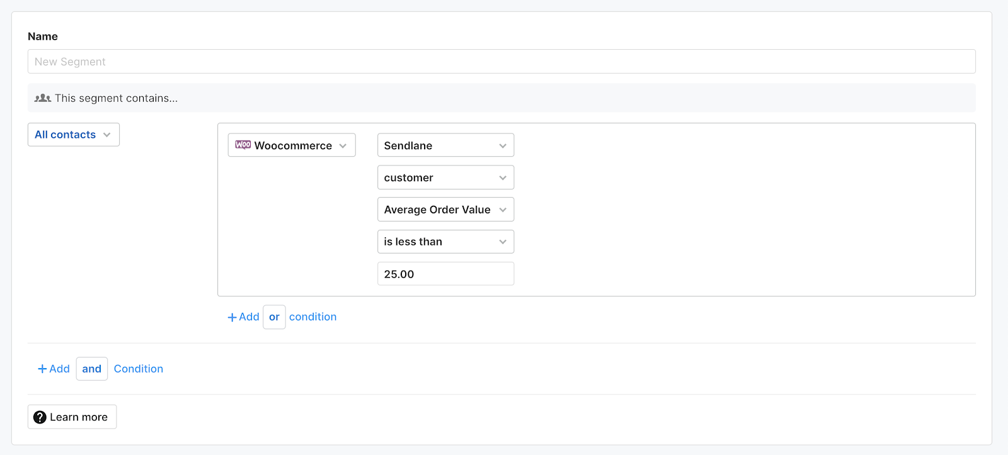Screen dimensions: 1008x455
Task: Click the contacts group icon
Action: [42, 98]
